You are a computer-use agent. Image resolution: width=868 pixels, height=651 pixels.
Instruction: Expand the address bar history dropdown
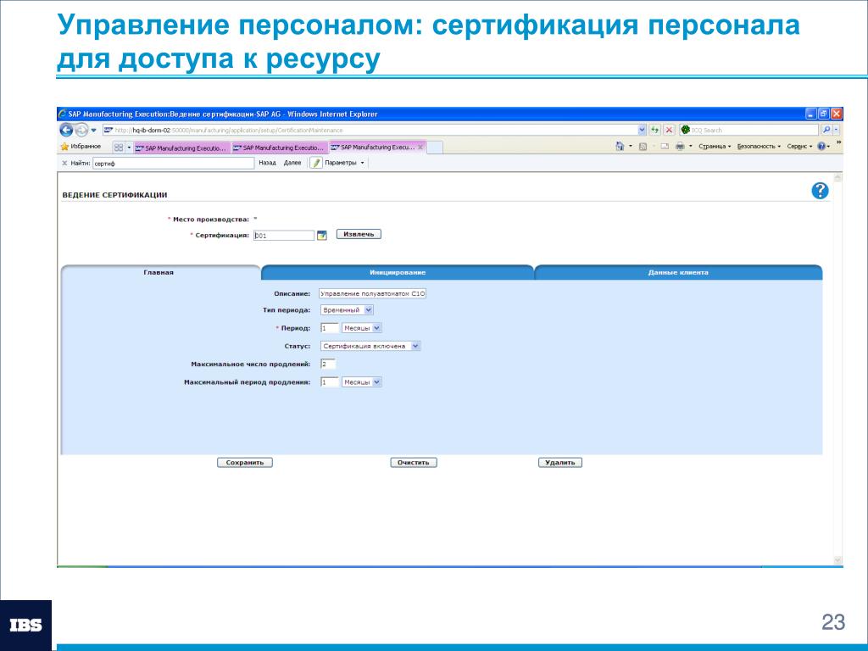[x=642, y=130]
